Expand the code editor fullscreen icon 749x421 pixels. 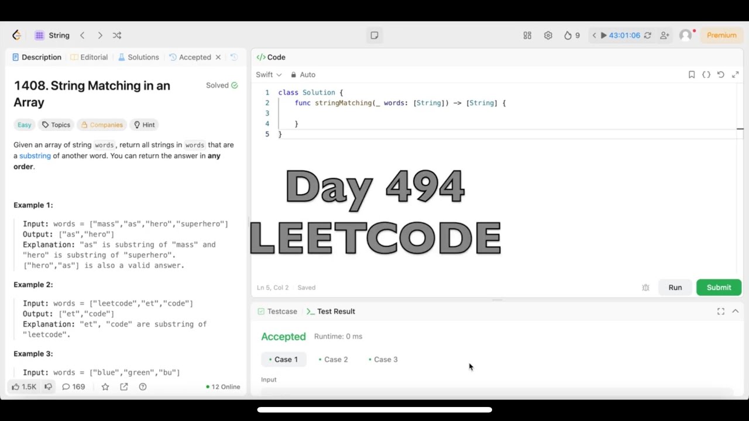(736, 75)
